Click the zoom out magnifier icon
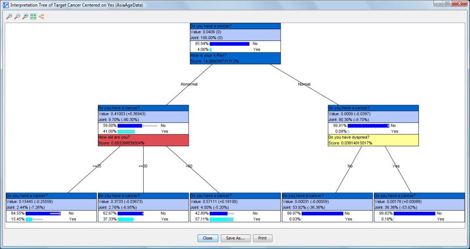This screenshot has width=470, height=249. coord(17,17)
